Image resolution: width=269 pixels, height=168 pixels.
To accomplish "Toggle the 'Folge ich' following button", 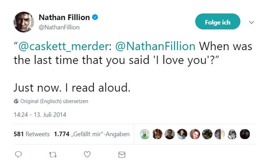I will tap(218, 21).
